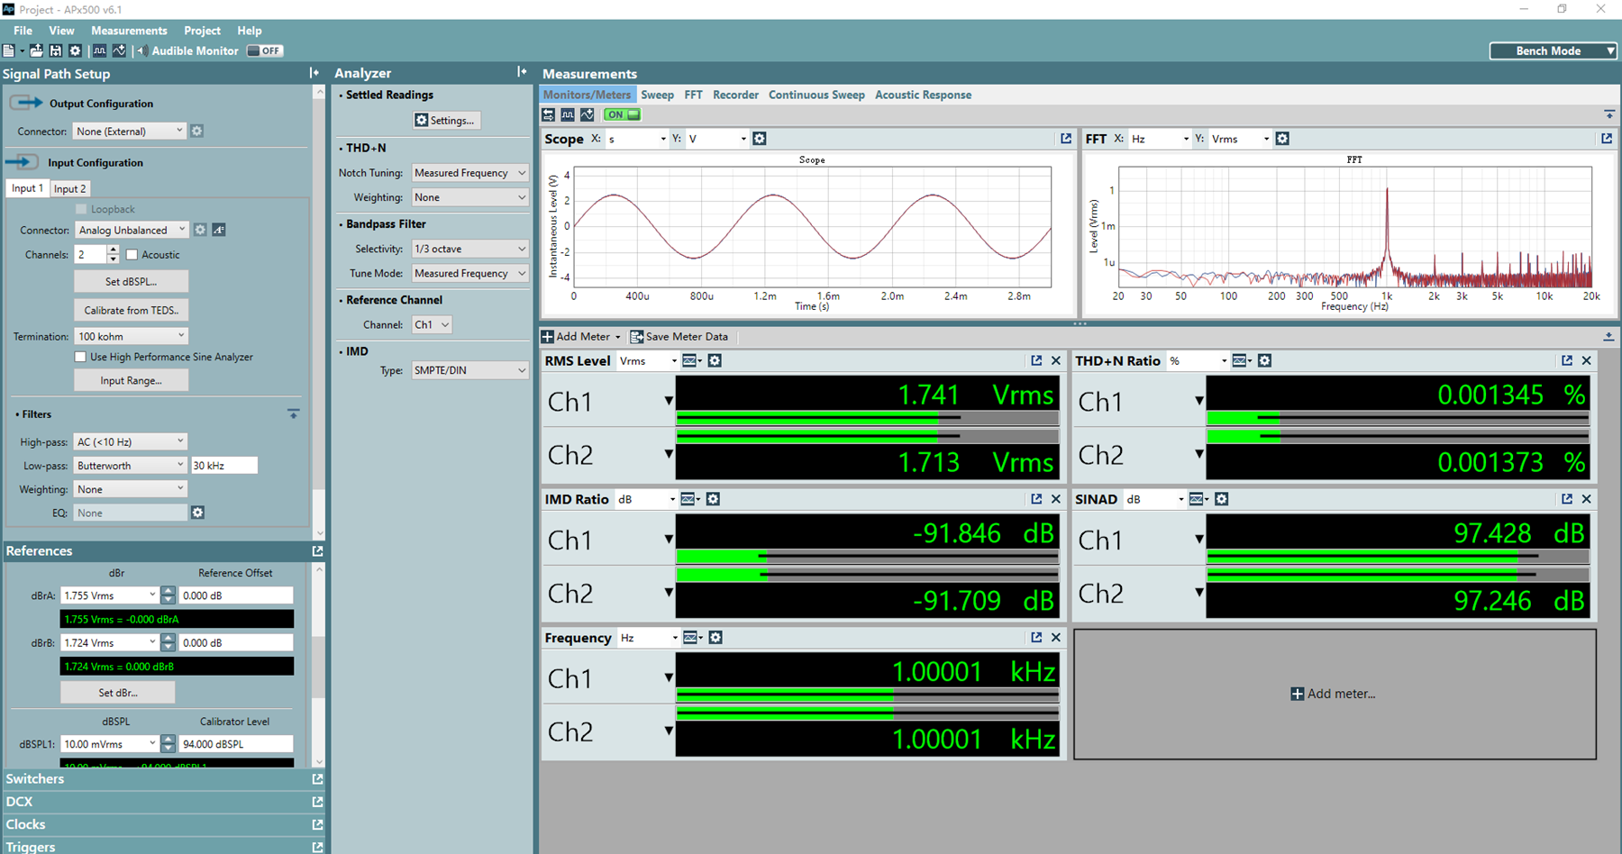Open the Notch Tuning dropdown
Viewport: 1622px width, 854px height.
point(469,173)
